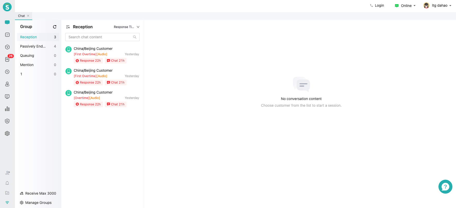
Task: Open the ltg dahao account menu
Action: pyautogui.click(x=437, y=6)
